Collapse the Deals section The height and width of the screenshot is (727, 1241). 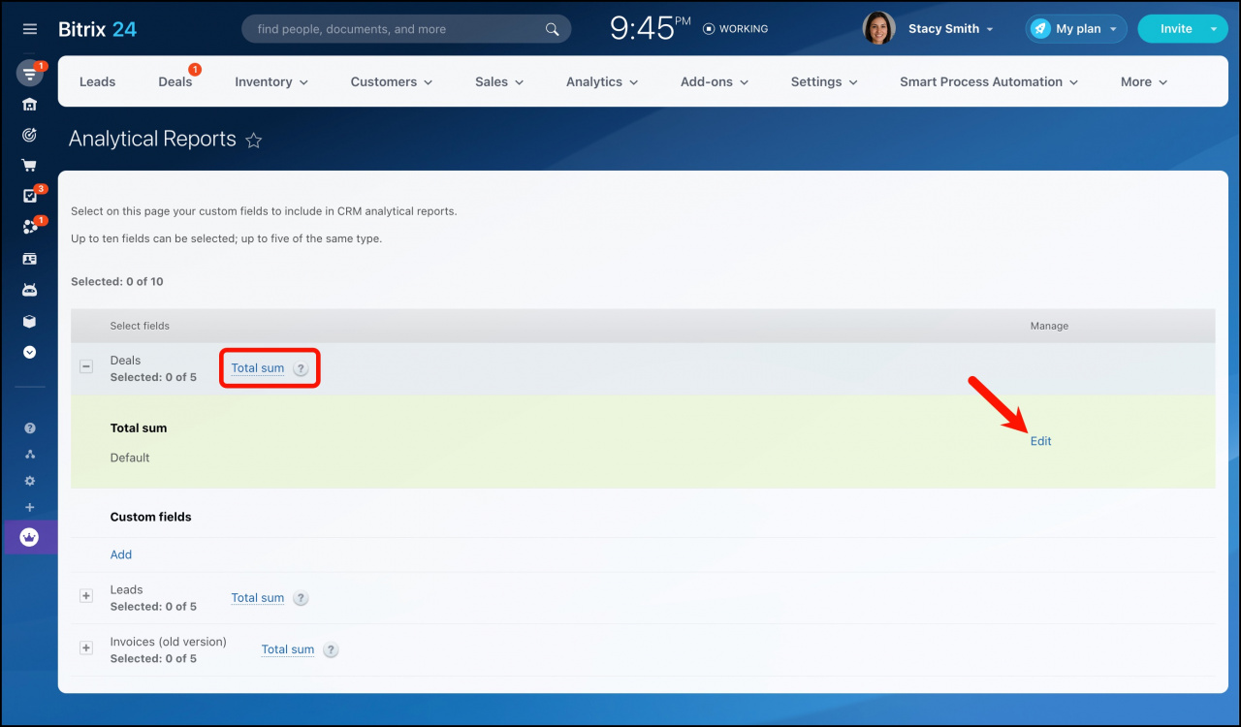coord(86,366)
